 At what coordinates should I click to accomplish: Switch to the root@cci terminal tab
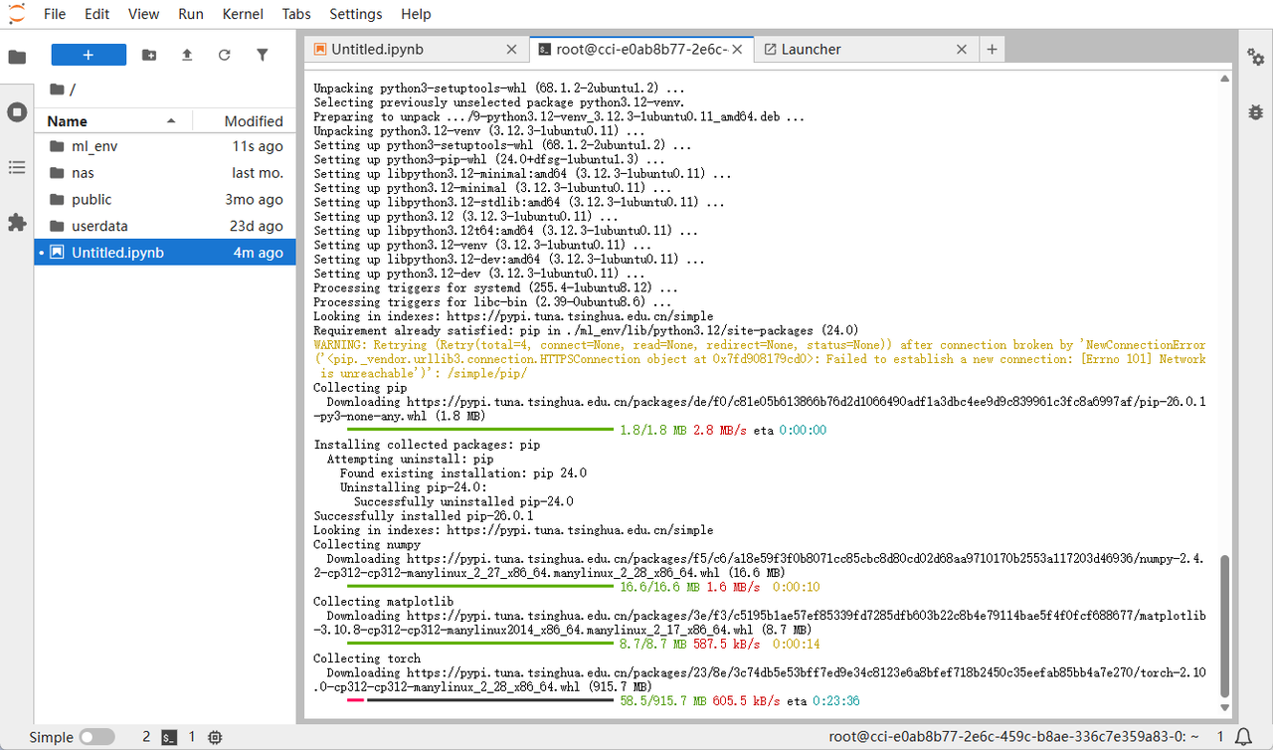click(x=640, y=49)
